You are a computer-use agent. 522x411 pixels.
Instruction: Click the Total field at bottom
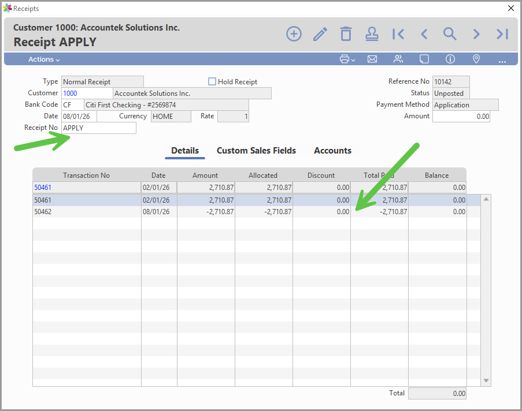pos(437,393)
